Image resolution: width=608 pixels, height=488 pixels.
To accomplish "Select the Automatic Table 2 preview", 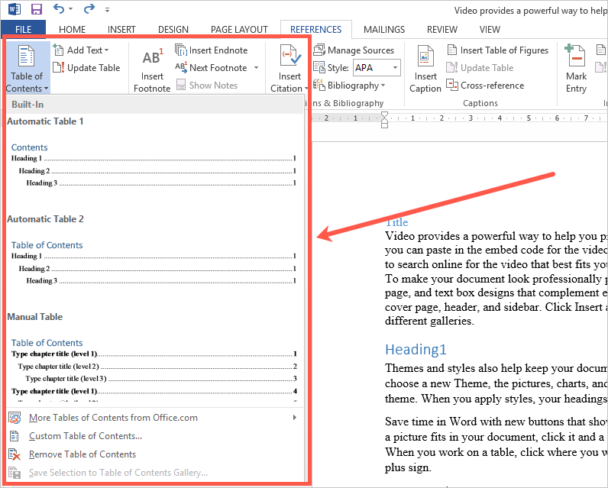I will coord(153,263).
